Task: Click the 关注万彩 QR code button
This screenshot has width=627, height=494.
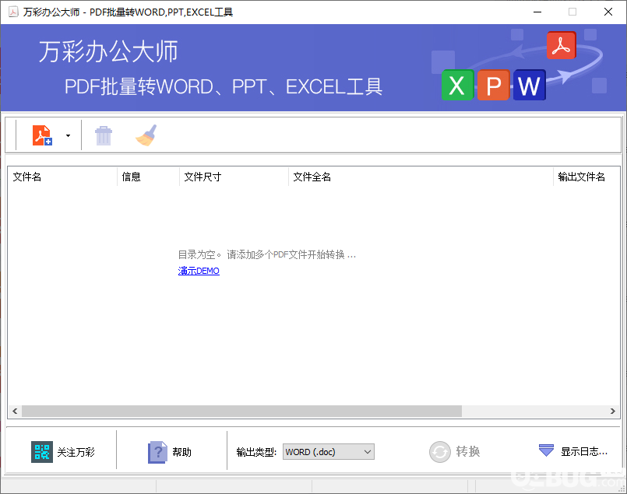Action: coord(63,452)
